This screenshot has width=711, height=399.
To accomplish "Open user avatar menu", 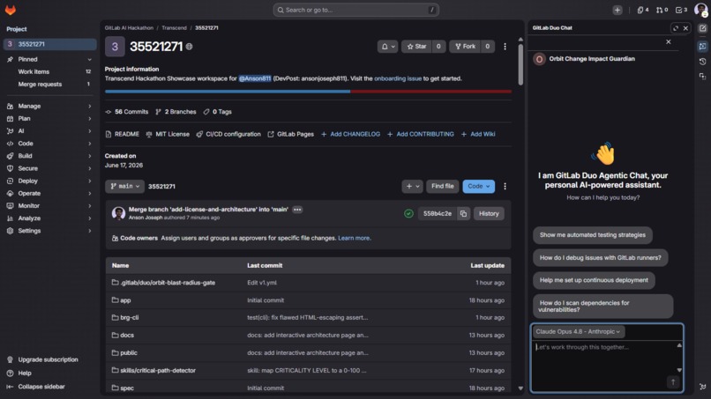I will pos(700,10).
